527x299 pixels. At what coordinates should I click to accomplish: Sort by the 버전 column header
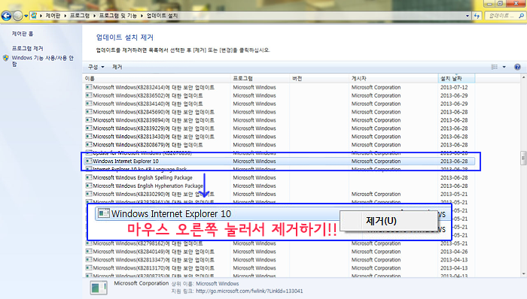pyautogui.click(x=319, y=78)
